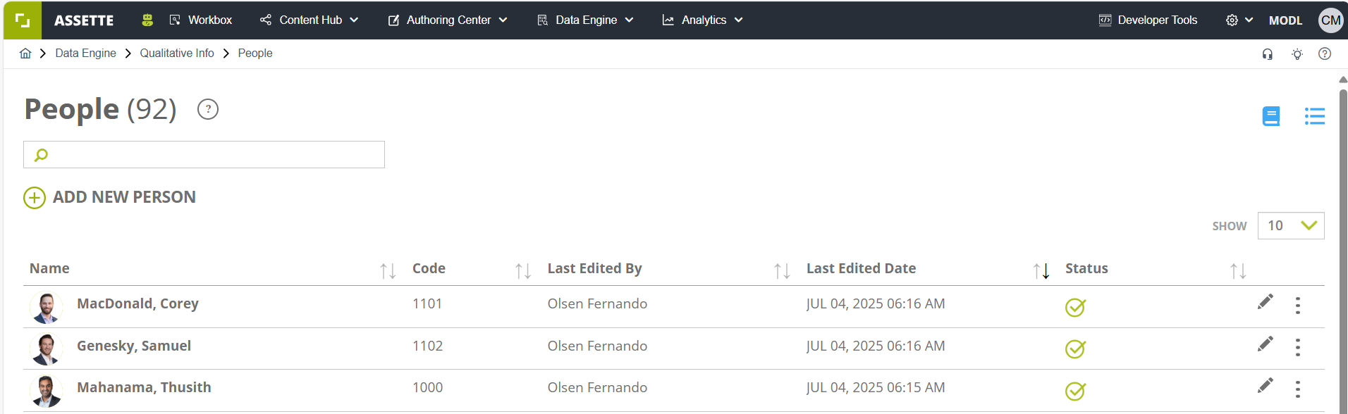This screenshot has height=414, width=1348.
Task: Click Genesky, Samuel profile photo
Action: click(47, 349)
